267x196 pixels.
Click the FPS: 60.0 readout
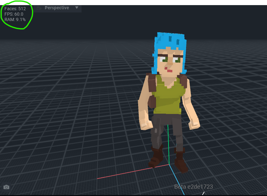[x=14, y=14]
